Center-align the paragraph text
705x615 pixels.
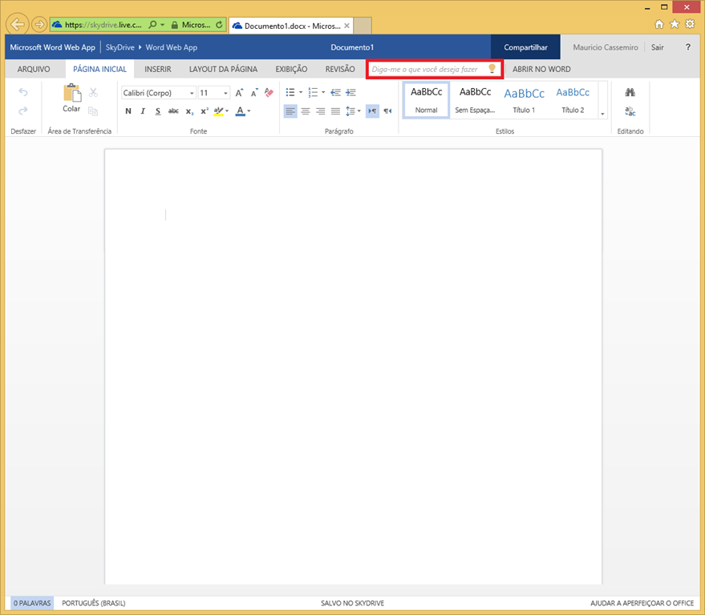306,111
